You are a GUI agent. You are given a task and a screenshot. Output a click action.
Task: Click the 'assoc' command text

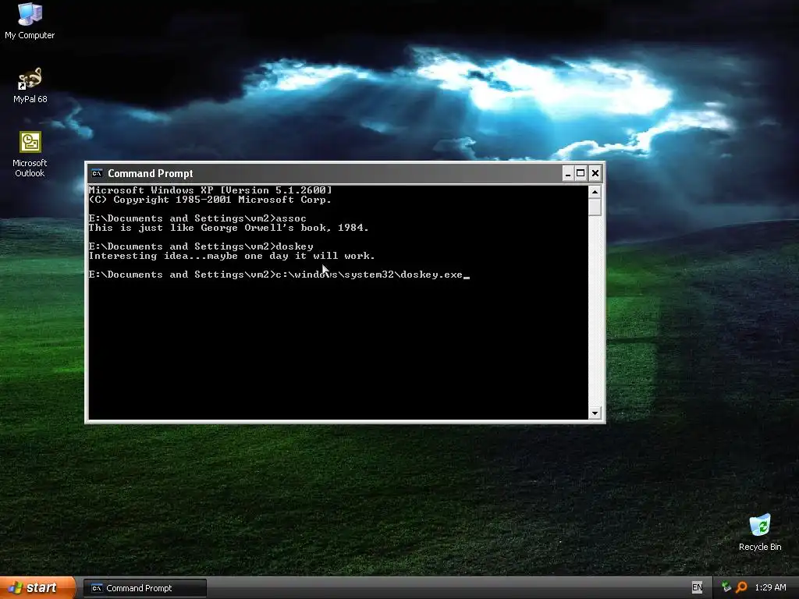pos(291,218)
